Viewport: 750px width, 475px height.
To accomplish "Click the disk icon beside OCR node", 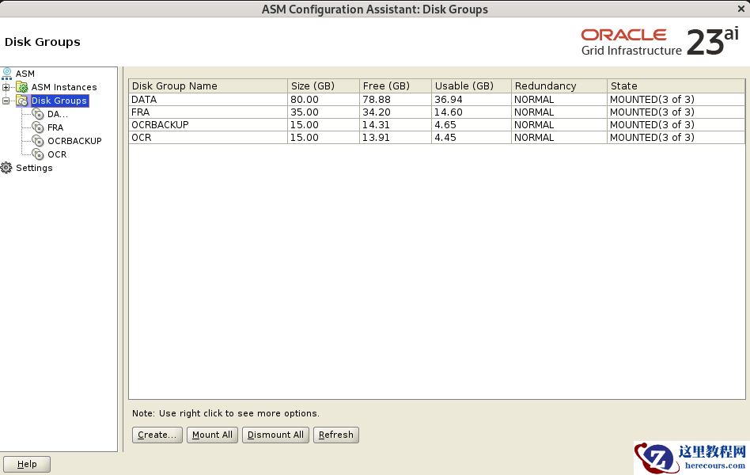I will pos(38,154).
